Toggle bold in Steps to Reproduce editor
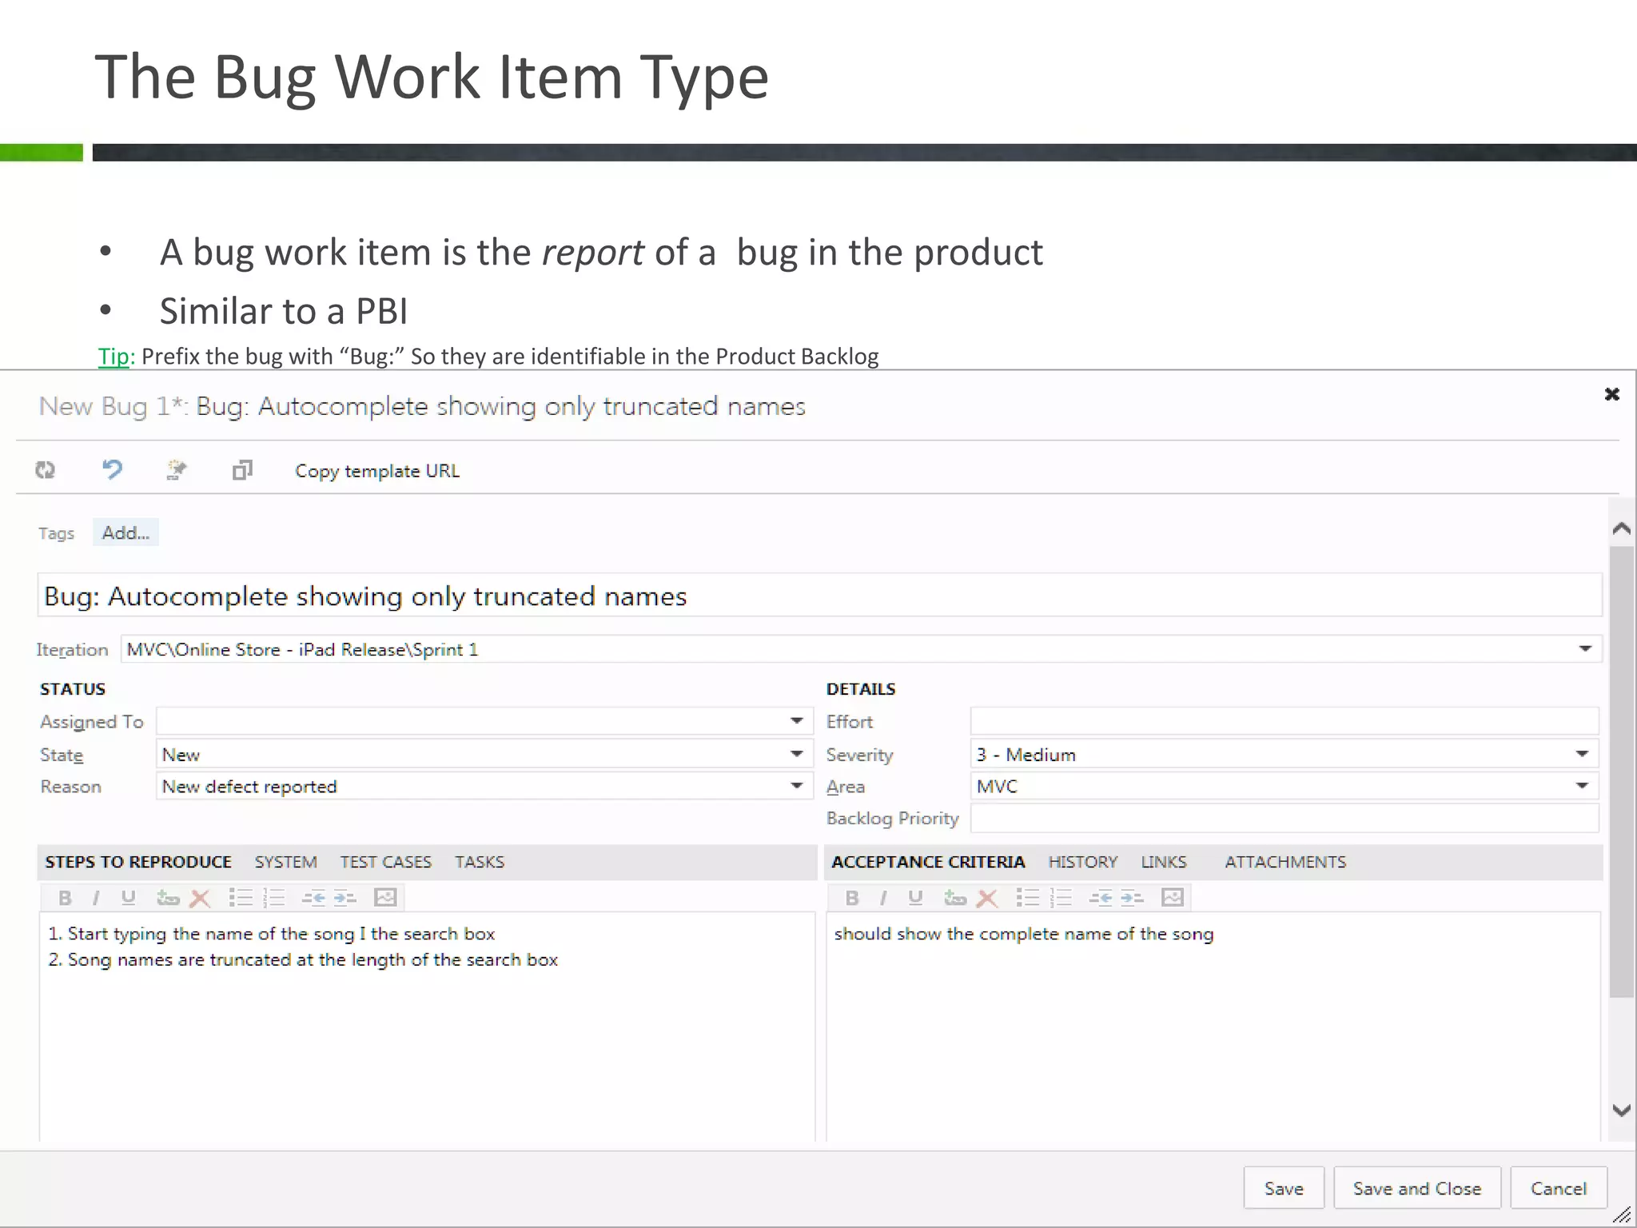This screenshot has width=1637, height=1228. [x=65, y=898]
